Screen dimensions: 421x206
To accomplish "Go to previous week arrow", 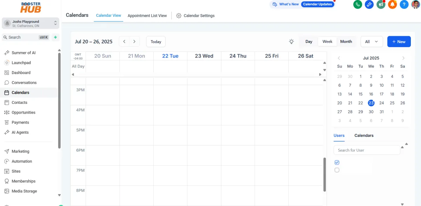I will point(124,41).
